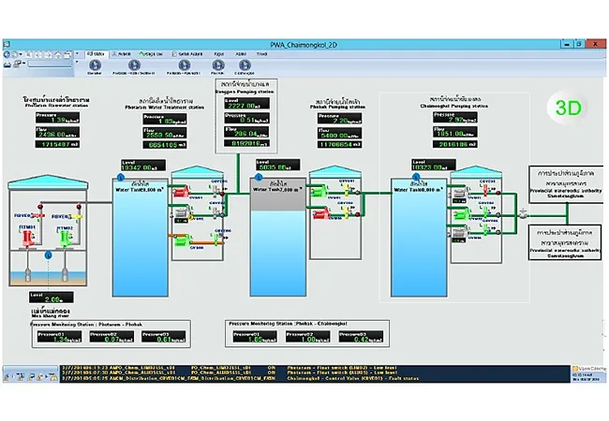The height and width of the screenshot is (421, 609).
Task: Open the toolbar overflow dropdown beside print icon
Action: pyautogui.click(x=77, y=53)
